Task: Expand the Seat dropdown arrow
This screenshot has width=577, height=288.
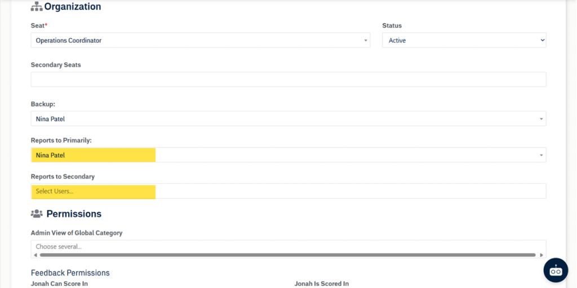Action: coord(365,40)
